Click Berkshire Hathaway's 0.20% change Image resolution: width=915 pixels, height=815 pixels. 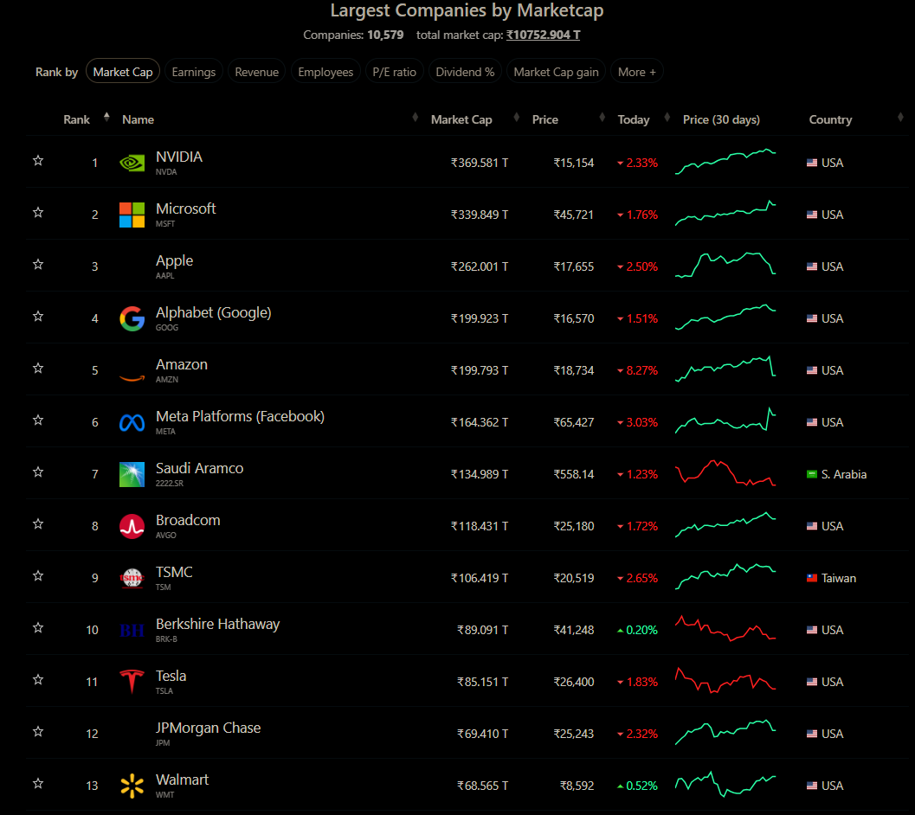[x=637, y=630]
